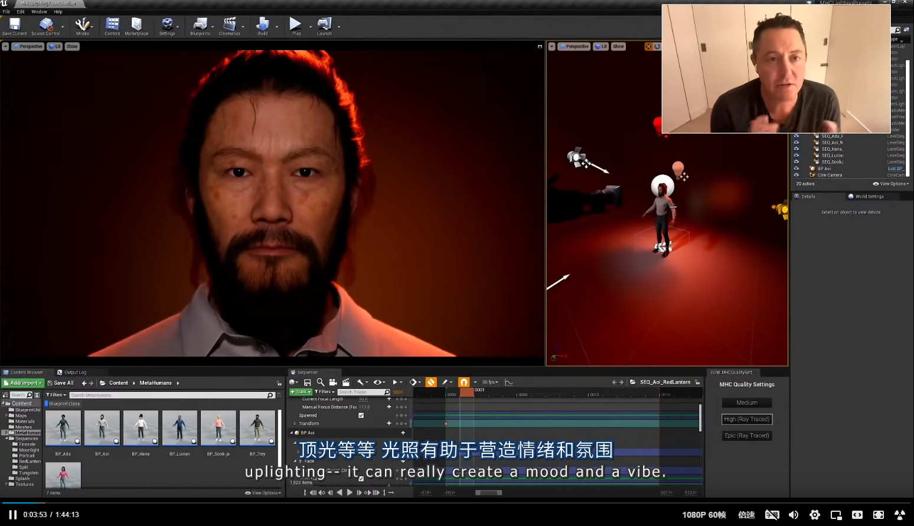914x526 pixels.
Task: Open the Window menu
Action: click(x=39, y=12)
